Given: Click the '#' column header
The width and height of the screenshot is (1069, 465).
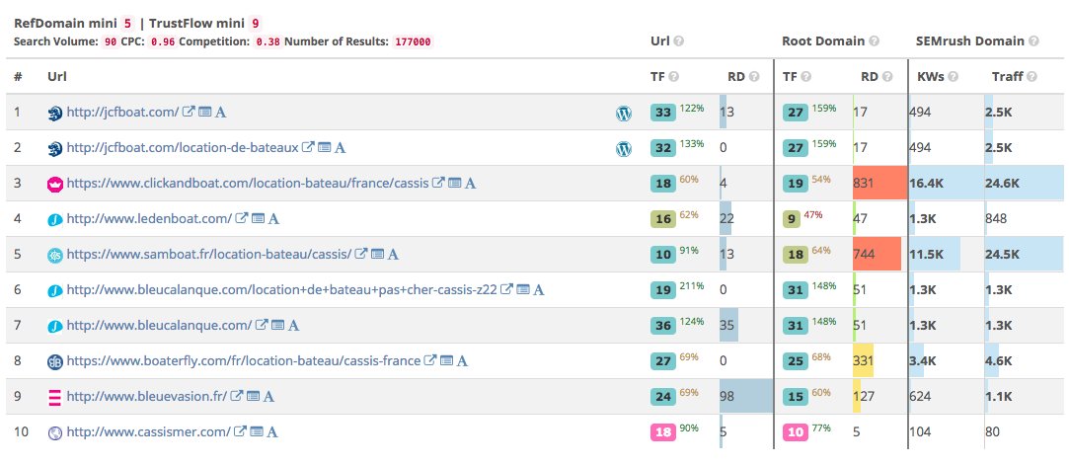Looking at the screenshot, I should click(x=18, y=76).
